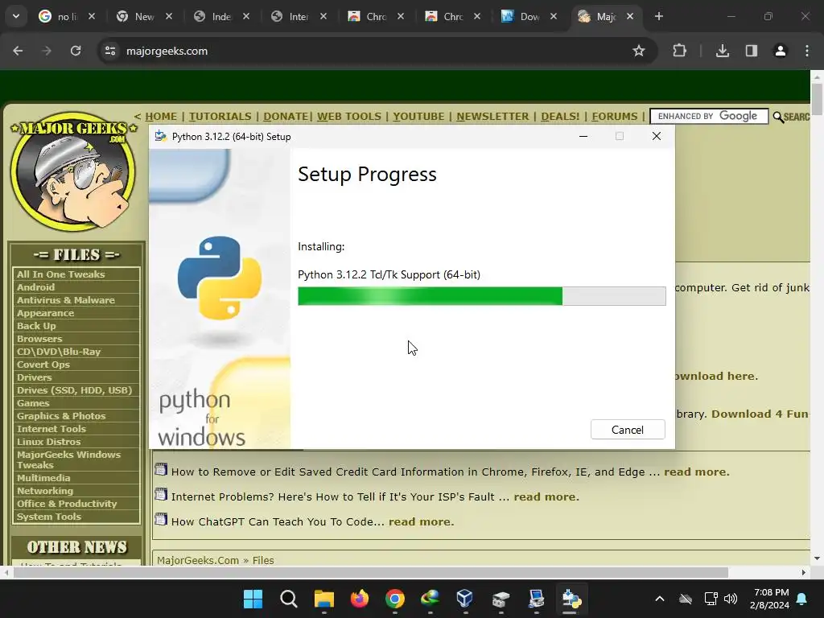Open Chrome icon on the taskbar

coord(395,599)
